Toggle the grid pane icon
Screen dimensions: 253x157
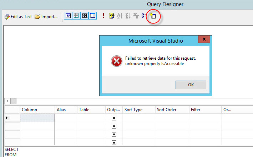pyautogui.click(x=76, y=16)
